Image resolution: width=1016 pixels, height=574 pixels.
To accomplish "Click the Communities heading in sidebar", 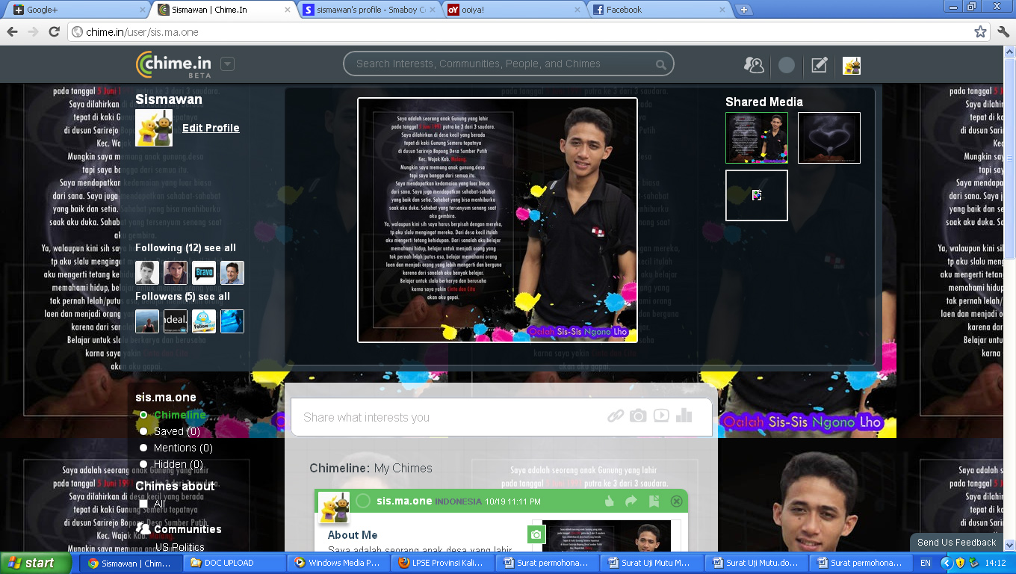I will pyautogui.click(x=188, y=529).
